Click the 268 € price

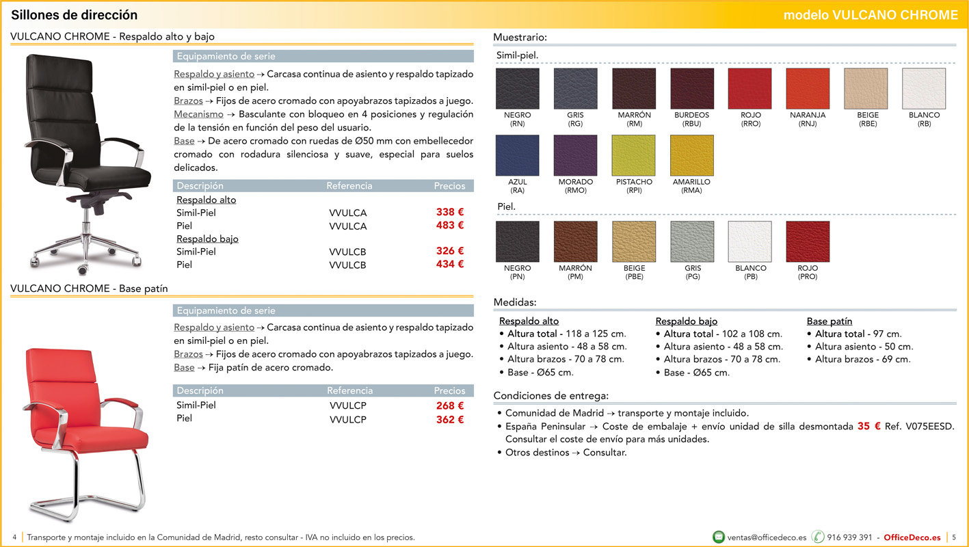tap(450, 405)
